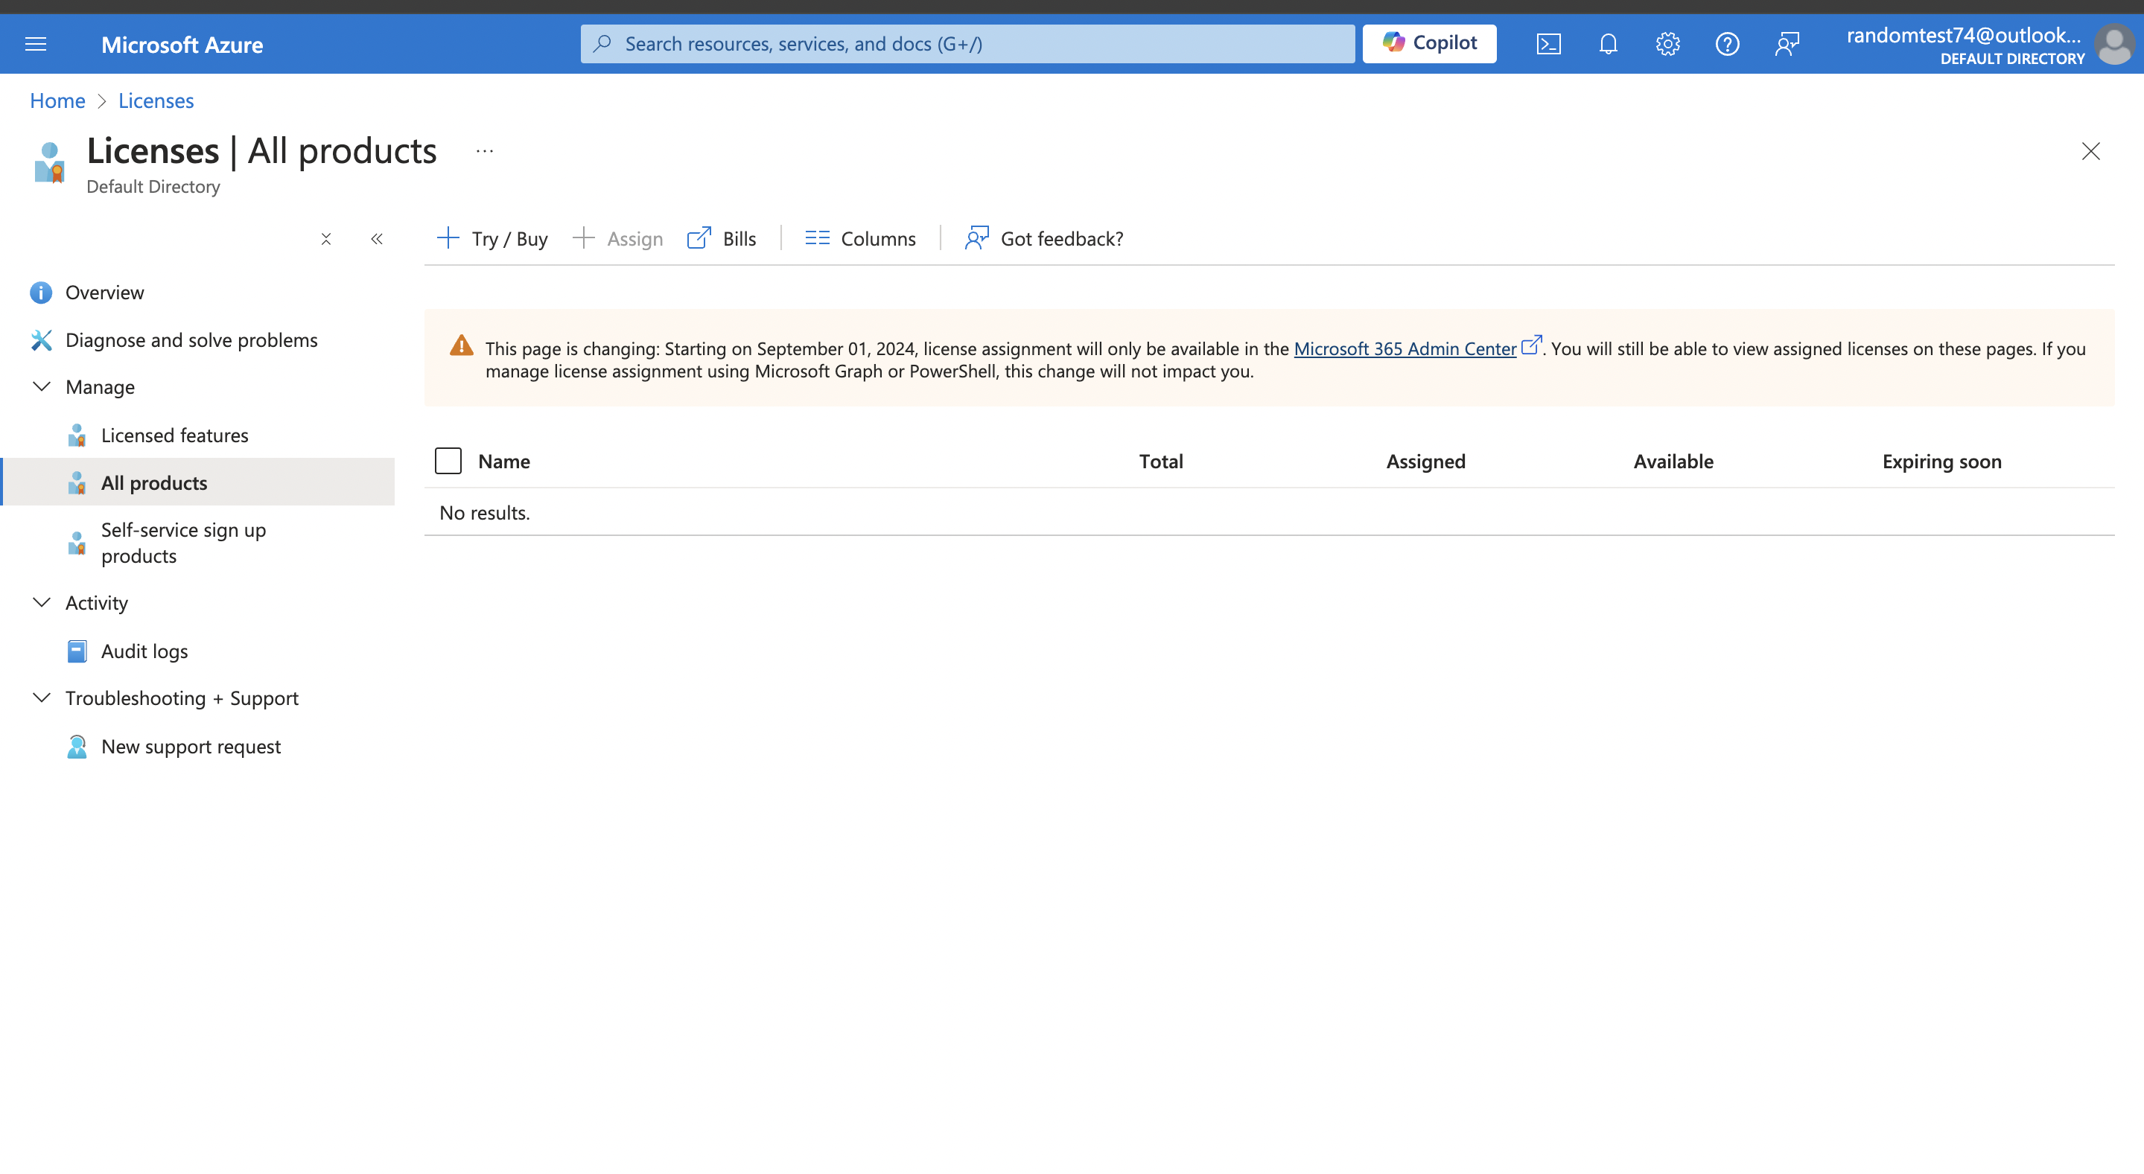Image resolution: width=2144 pixels, height=1174 pixels.
Task: Open the feedback icon in top bar
Action: [x=1787, y=44]
